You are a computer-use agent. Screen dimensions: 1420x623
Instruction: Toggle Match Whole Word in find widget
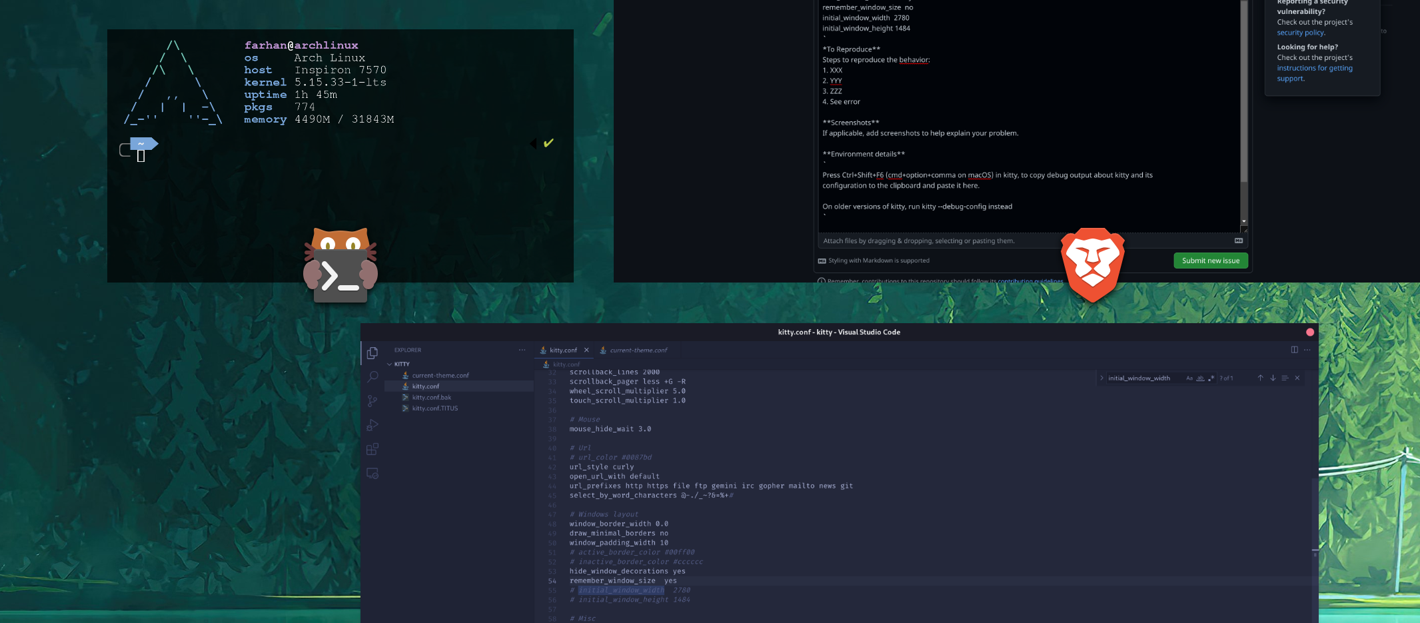coord(1200,378)
